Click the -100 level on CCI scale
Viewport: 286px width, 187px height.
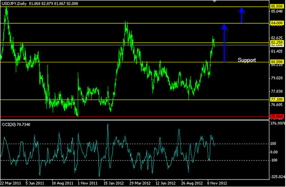(x=273, y=160)
